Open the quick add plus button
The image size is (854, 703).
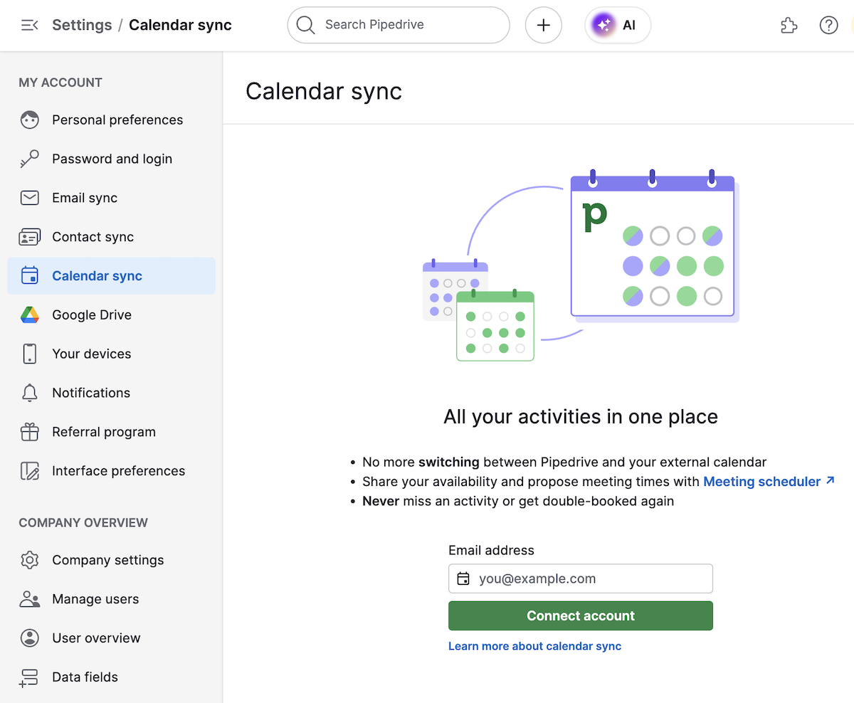coord(543,25)
